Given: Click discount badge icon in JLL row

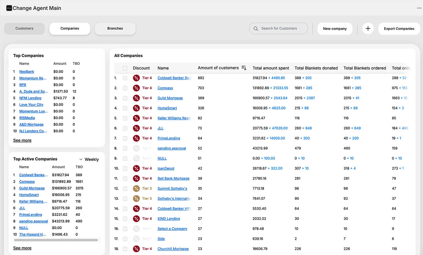Looking at the screenshot, I should [136, 128].
